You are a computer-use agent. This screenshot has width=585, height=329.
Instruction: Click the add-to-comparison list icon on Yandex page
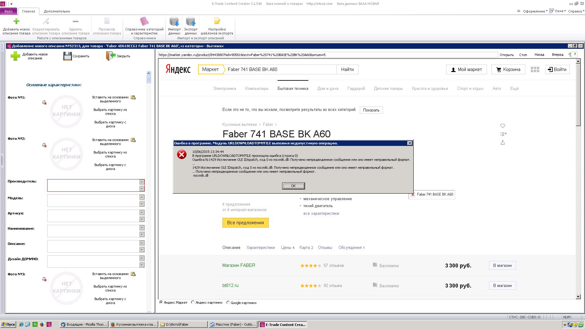pos(503,134)
